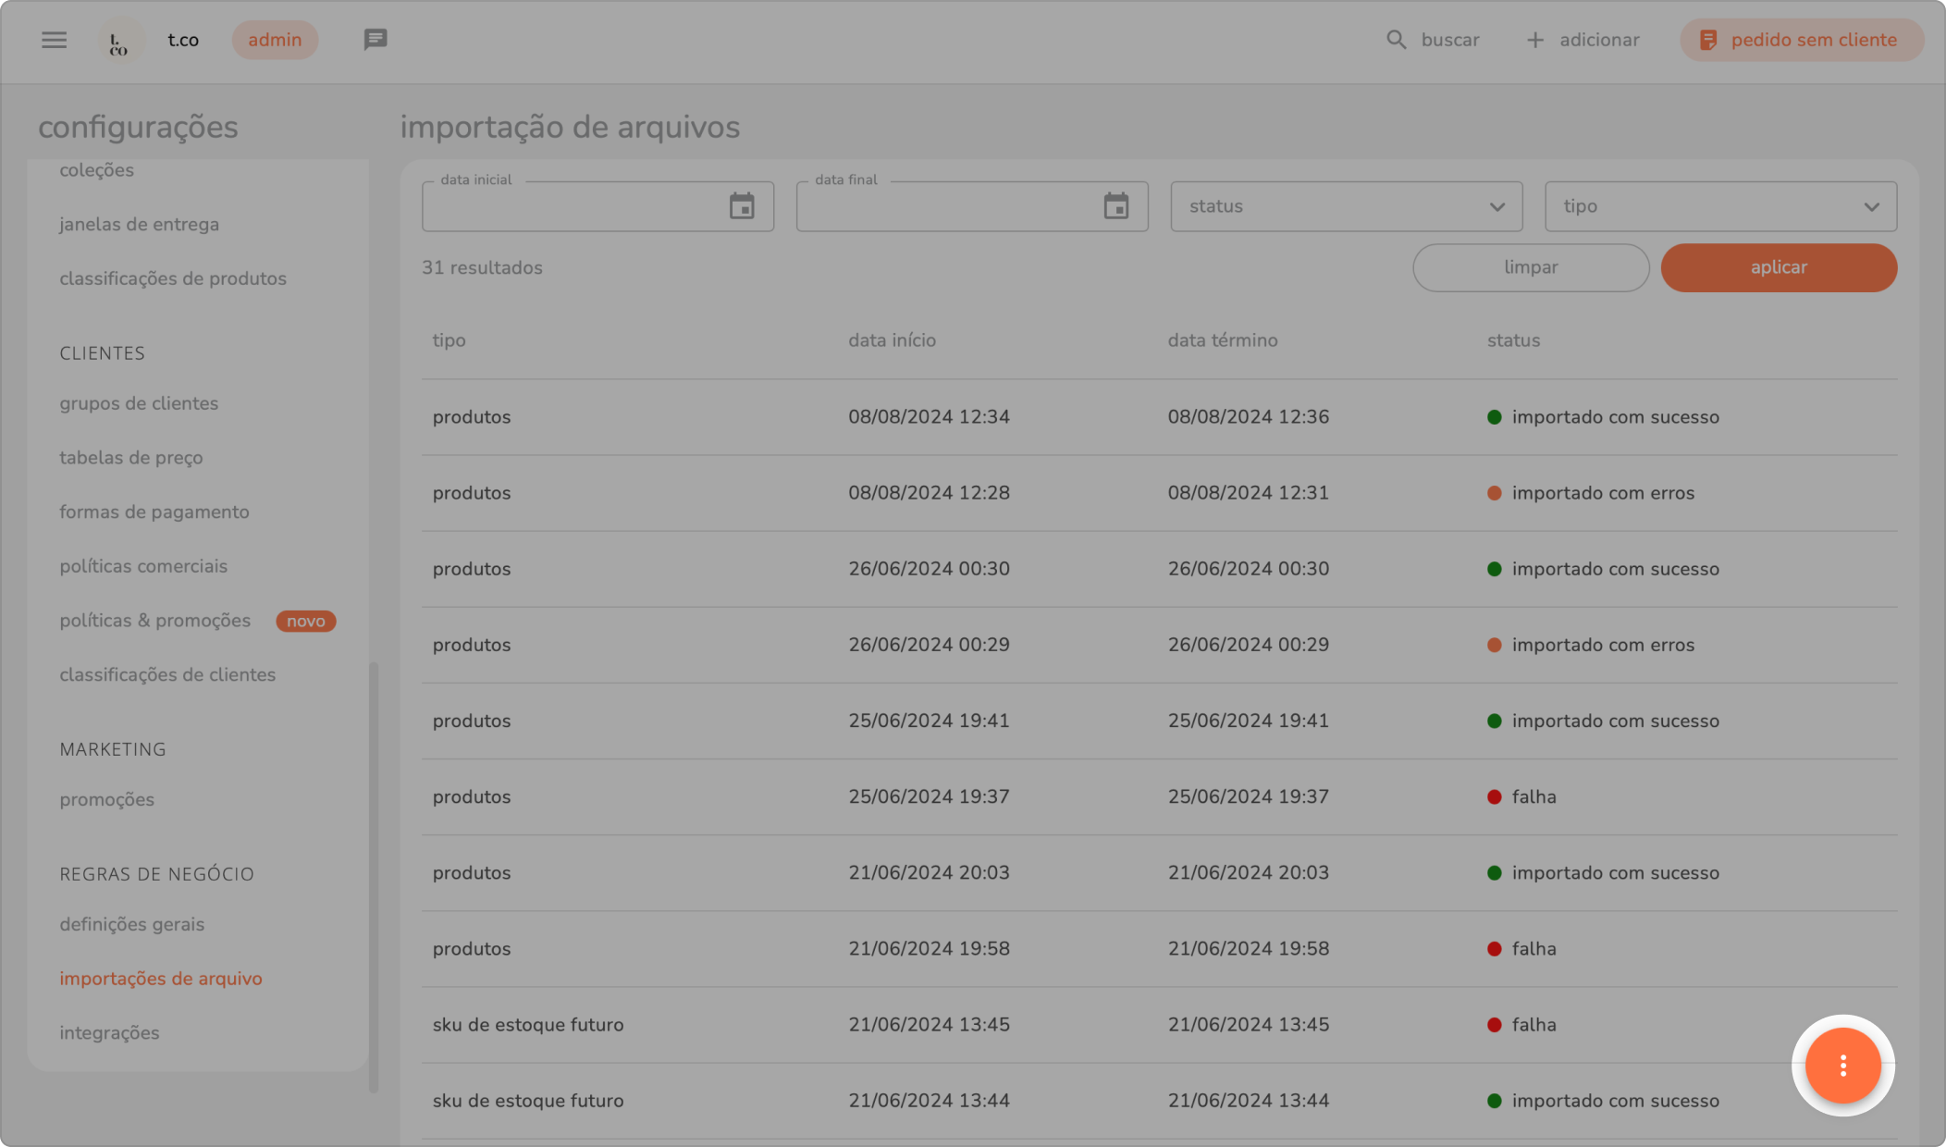The width and height of the screenshot is (1946, 1147).
Task: Open the hamburger menu icon
Action: click(54, 40)
